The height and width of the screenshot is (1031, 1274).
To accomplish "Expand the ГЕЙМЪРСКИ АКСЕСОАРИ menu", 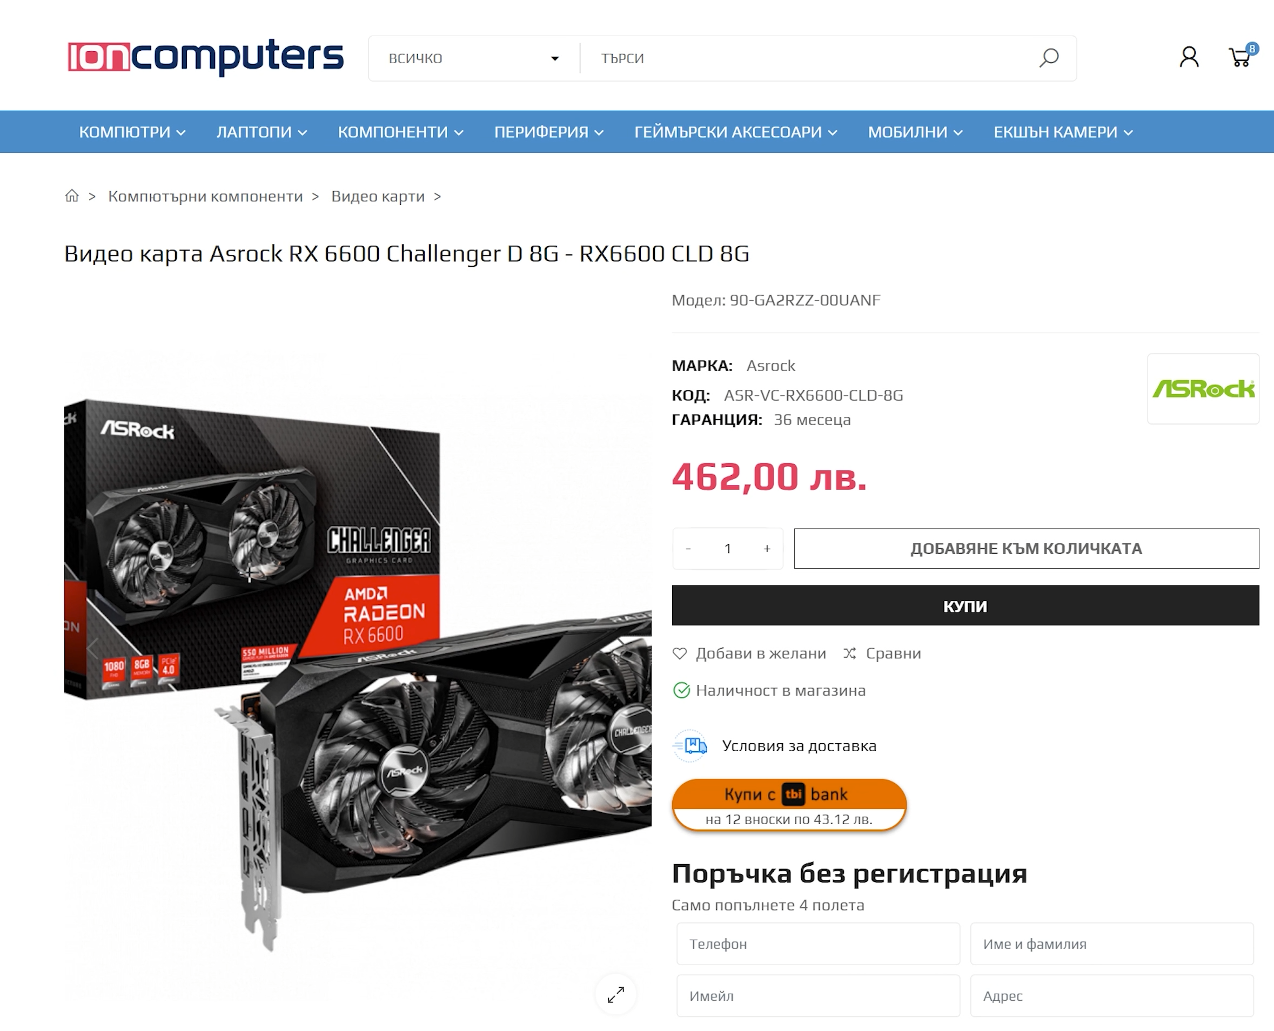I will coord(736,132).
